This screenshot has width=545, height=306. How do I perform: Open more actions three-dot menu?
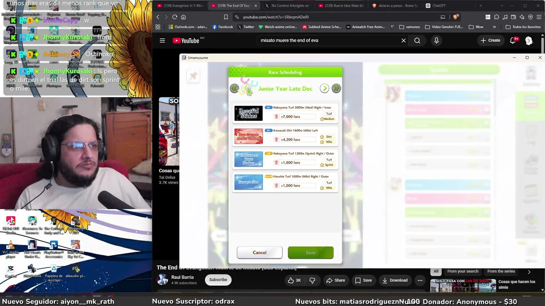[x=420, y=280]
